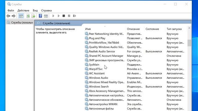This screenshot has width=198, height=111.
Task: Open the Файл menu
Action: point(11,10)
